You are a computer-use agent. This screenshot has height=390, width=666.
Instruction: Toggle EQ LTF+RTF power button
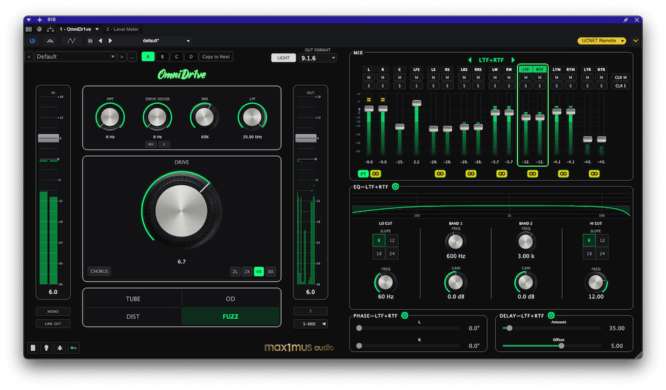(x=396, y=186)
